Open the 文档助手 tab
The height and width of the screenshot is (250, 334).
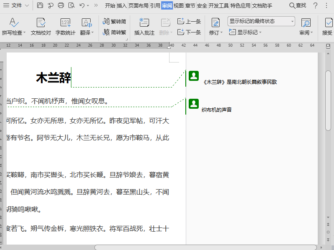[x=262, y=5]
